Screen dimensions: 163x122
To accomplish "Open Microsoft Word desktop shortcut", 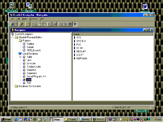I will point(145,8).
